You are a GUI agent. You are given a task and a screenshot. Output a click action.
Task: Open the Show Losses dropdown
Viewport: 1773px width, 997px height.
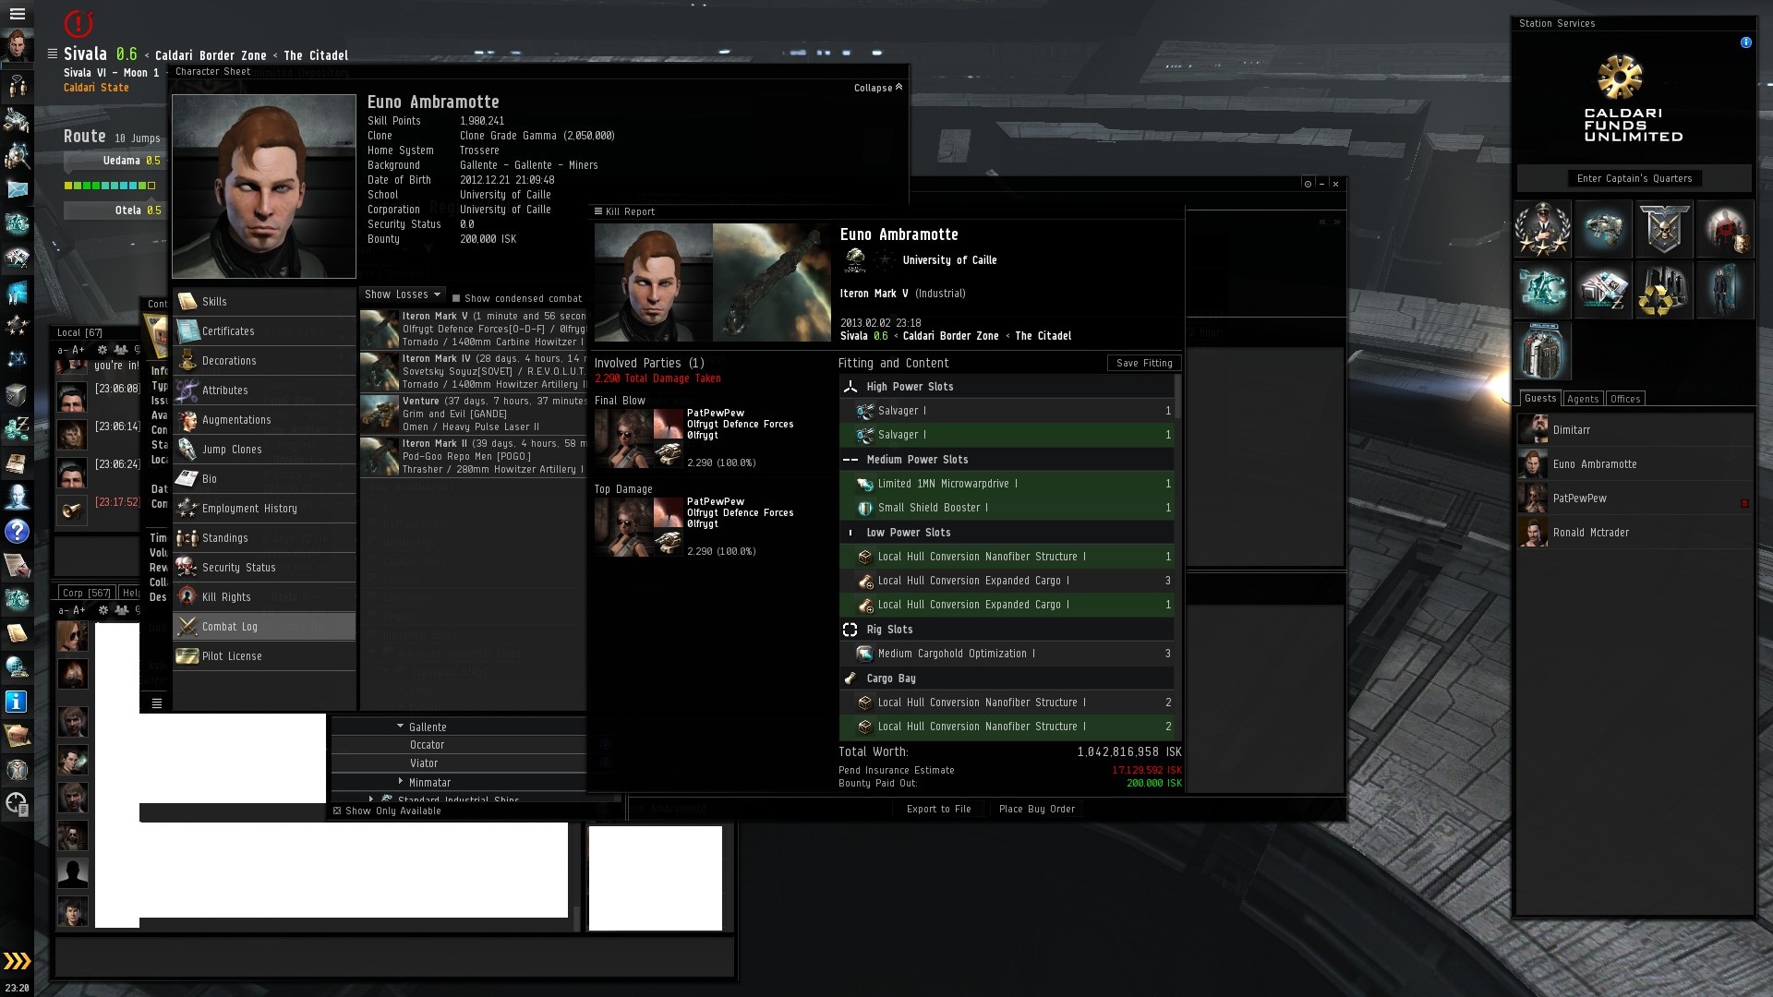(x=403, y=294)
